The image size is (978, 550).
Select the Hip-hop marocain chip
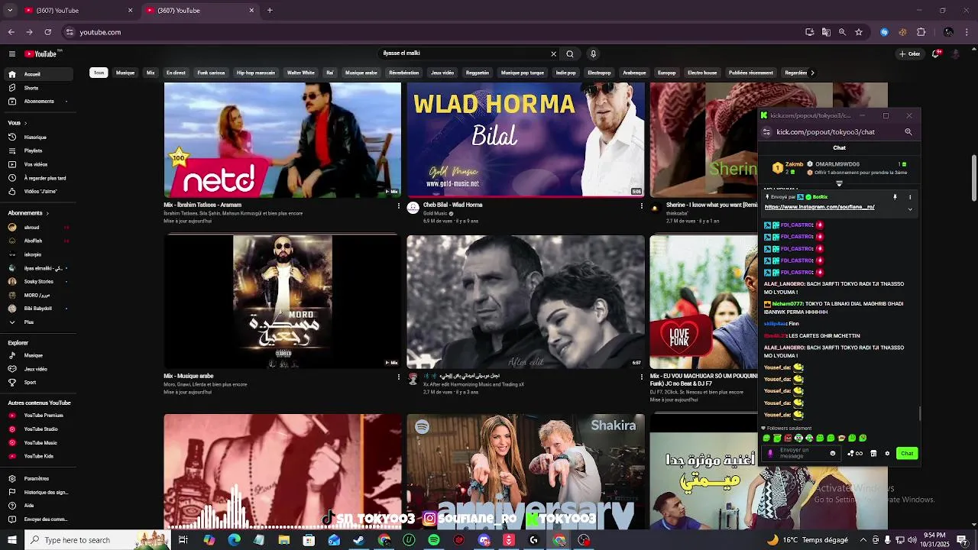256,73
